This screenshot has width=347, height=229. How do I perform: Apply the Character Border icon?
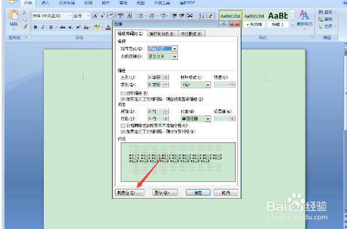click(x=129, y=16)
